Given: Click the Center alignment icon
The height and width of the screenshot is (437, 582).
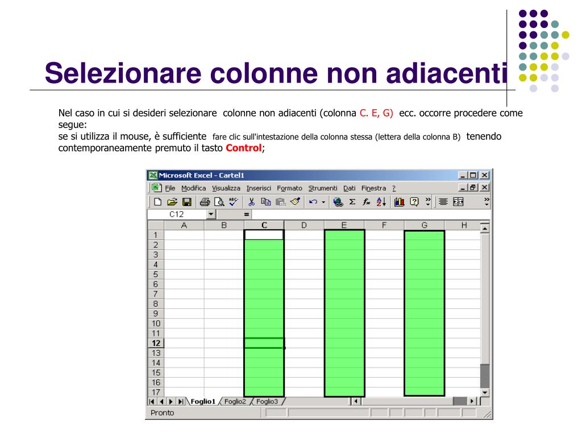Looking at the screenshot, I should click(443, 202).
